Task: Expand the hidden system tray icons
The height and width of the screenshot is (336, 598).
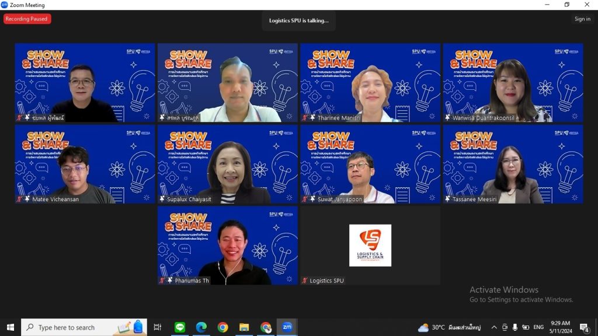Action: pos(494,327)
